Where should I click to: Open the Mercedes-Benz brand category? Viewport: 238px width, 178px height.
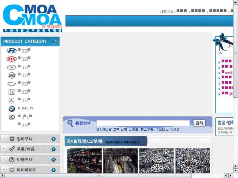[x=11, y=100]
